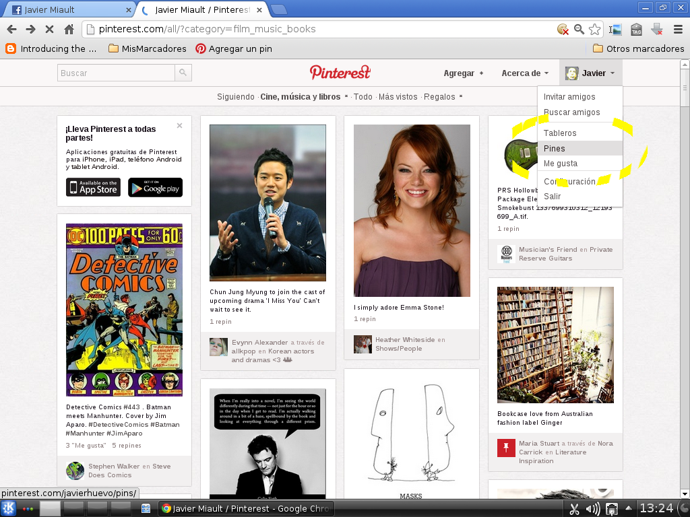The width and height of the screenshot is (690, 517).
Task: Click the Pinterest logo
Action: pos(340,73)
